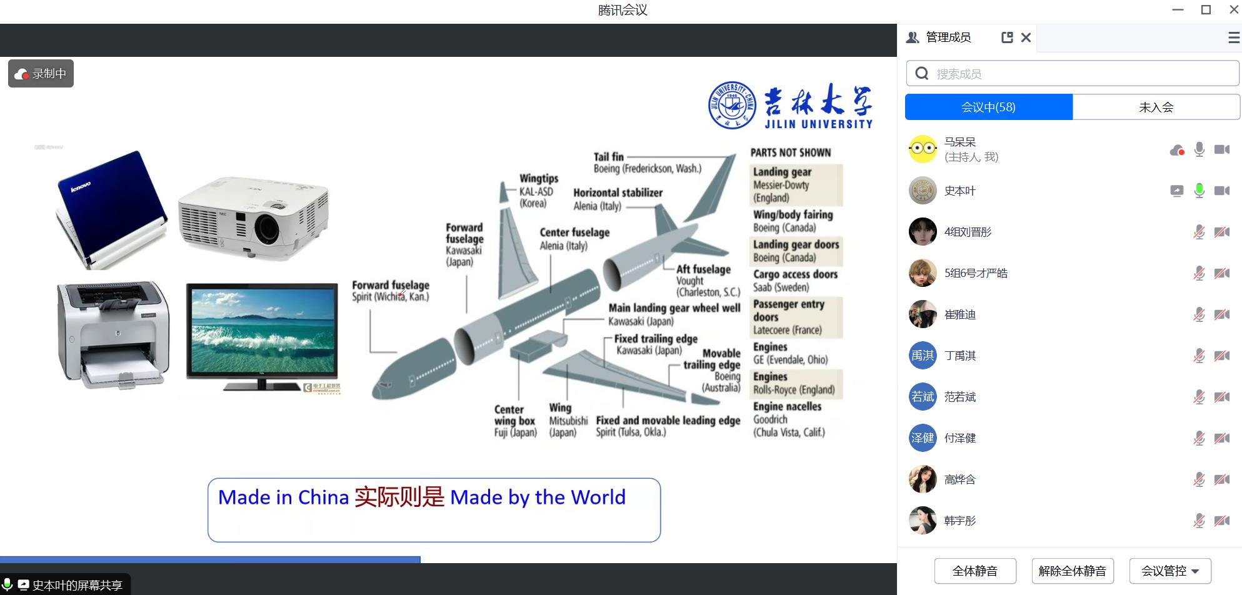Select member name 5组6号才严皓

click(976, 273)
